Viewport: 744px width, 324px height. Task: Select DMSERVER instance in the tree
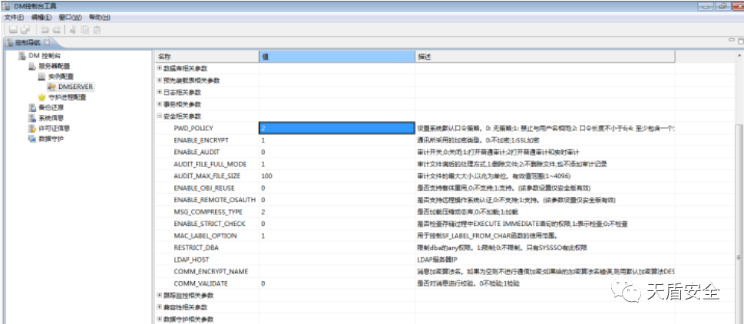tap(75, 87)
